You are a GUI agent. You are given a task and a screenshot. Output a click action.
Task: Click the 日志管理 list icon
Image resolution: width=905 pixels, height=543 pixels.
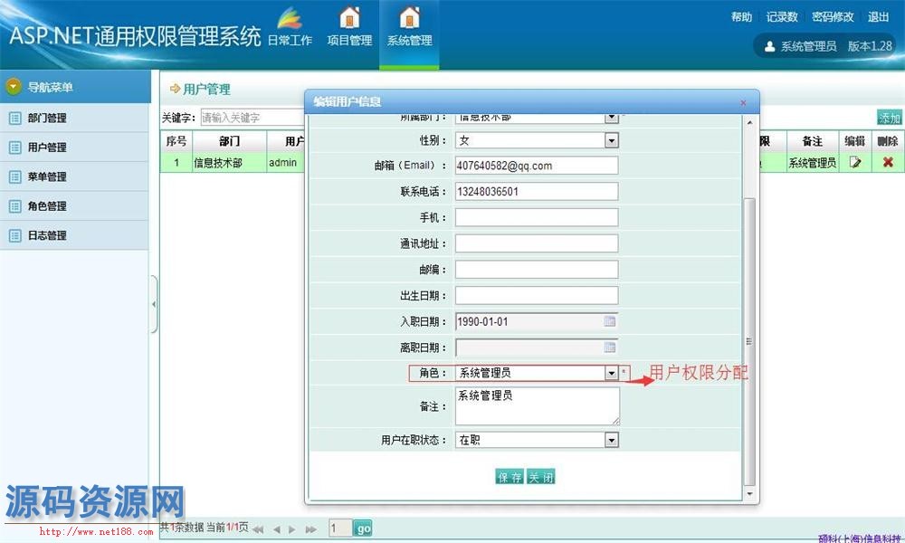point(15,236)
